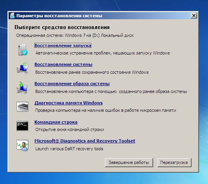Open Восстановление образа системы link

coord(72,84)
